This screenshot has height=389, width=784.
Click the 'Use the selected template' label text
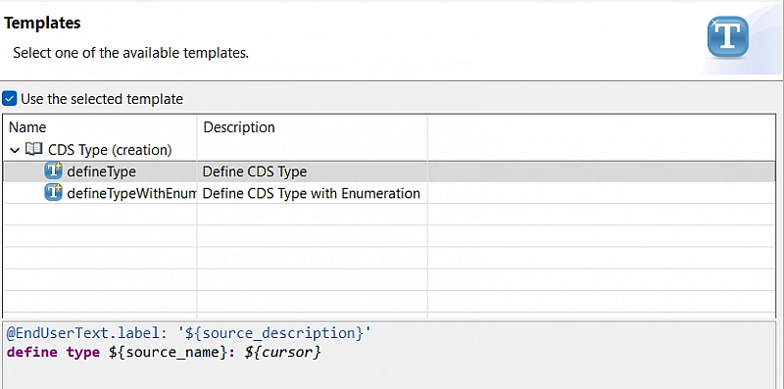pos(102,99)
